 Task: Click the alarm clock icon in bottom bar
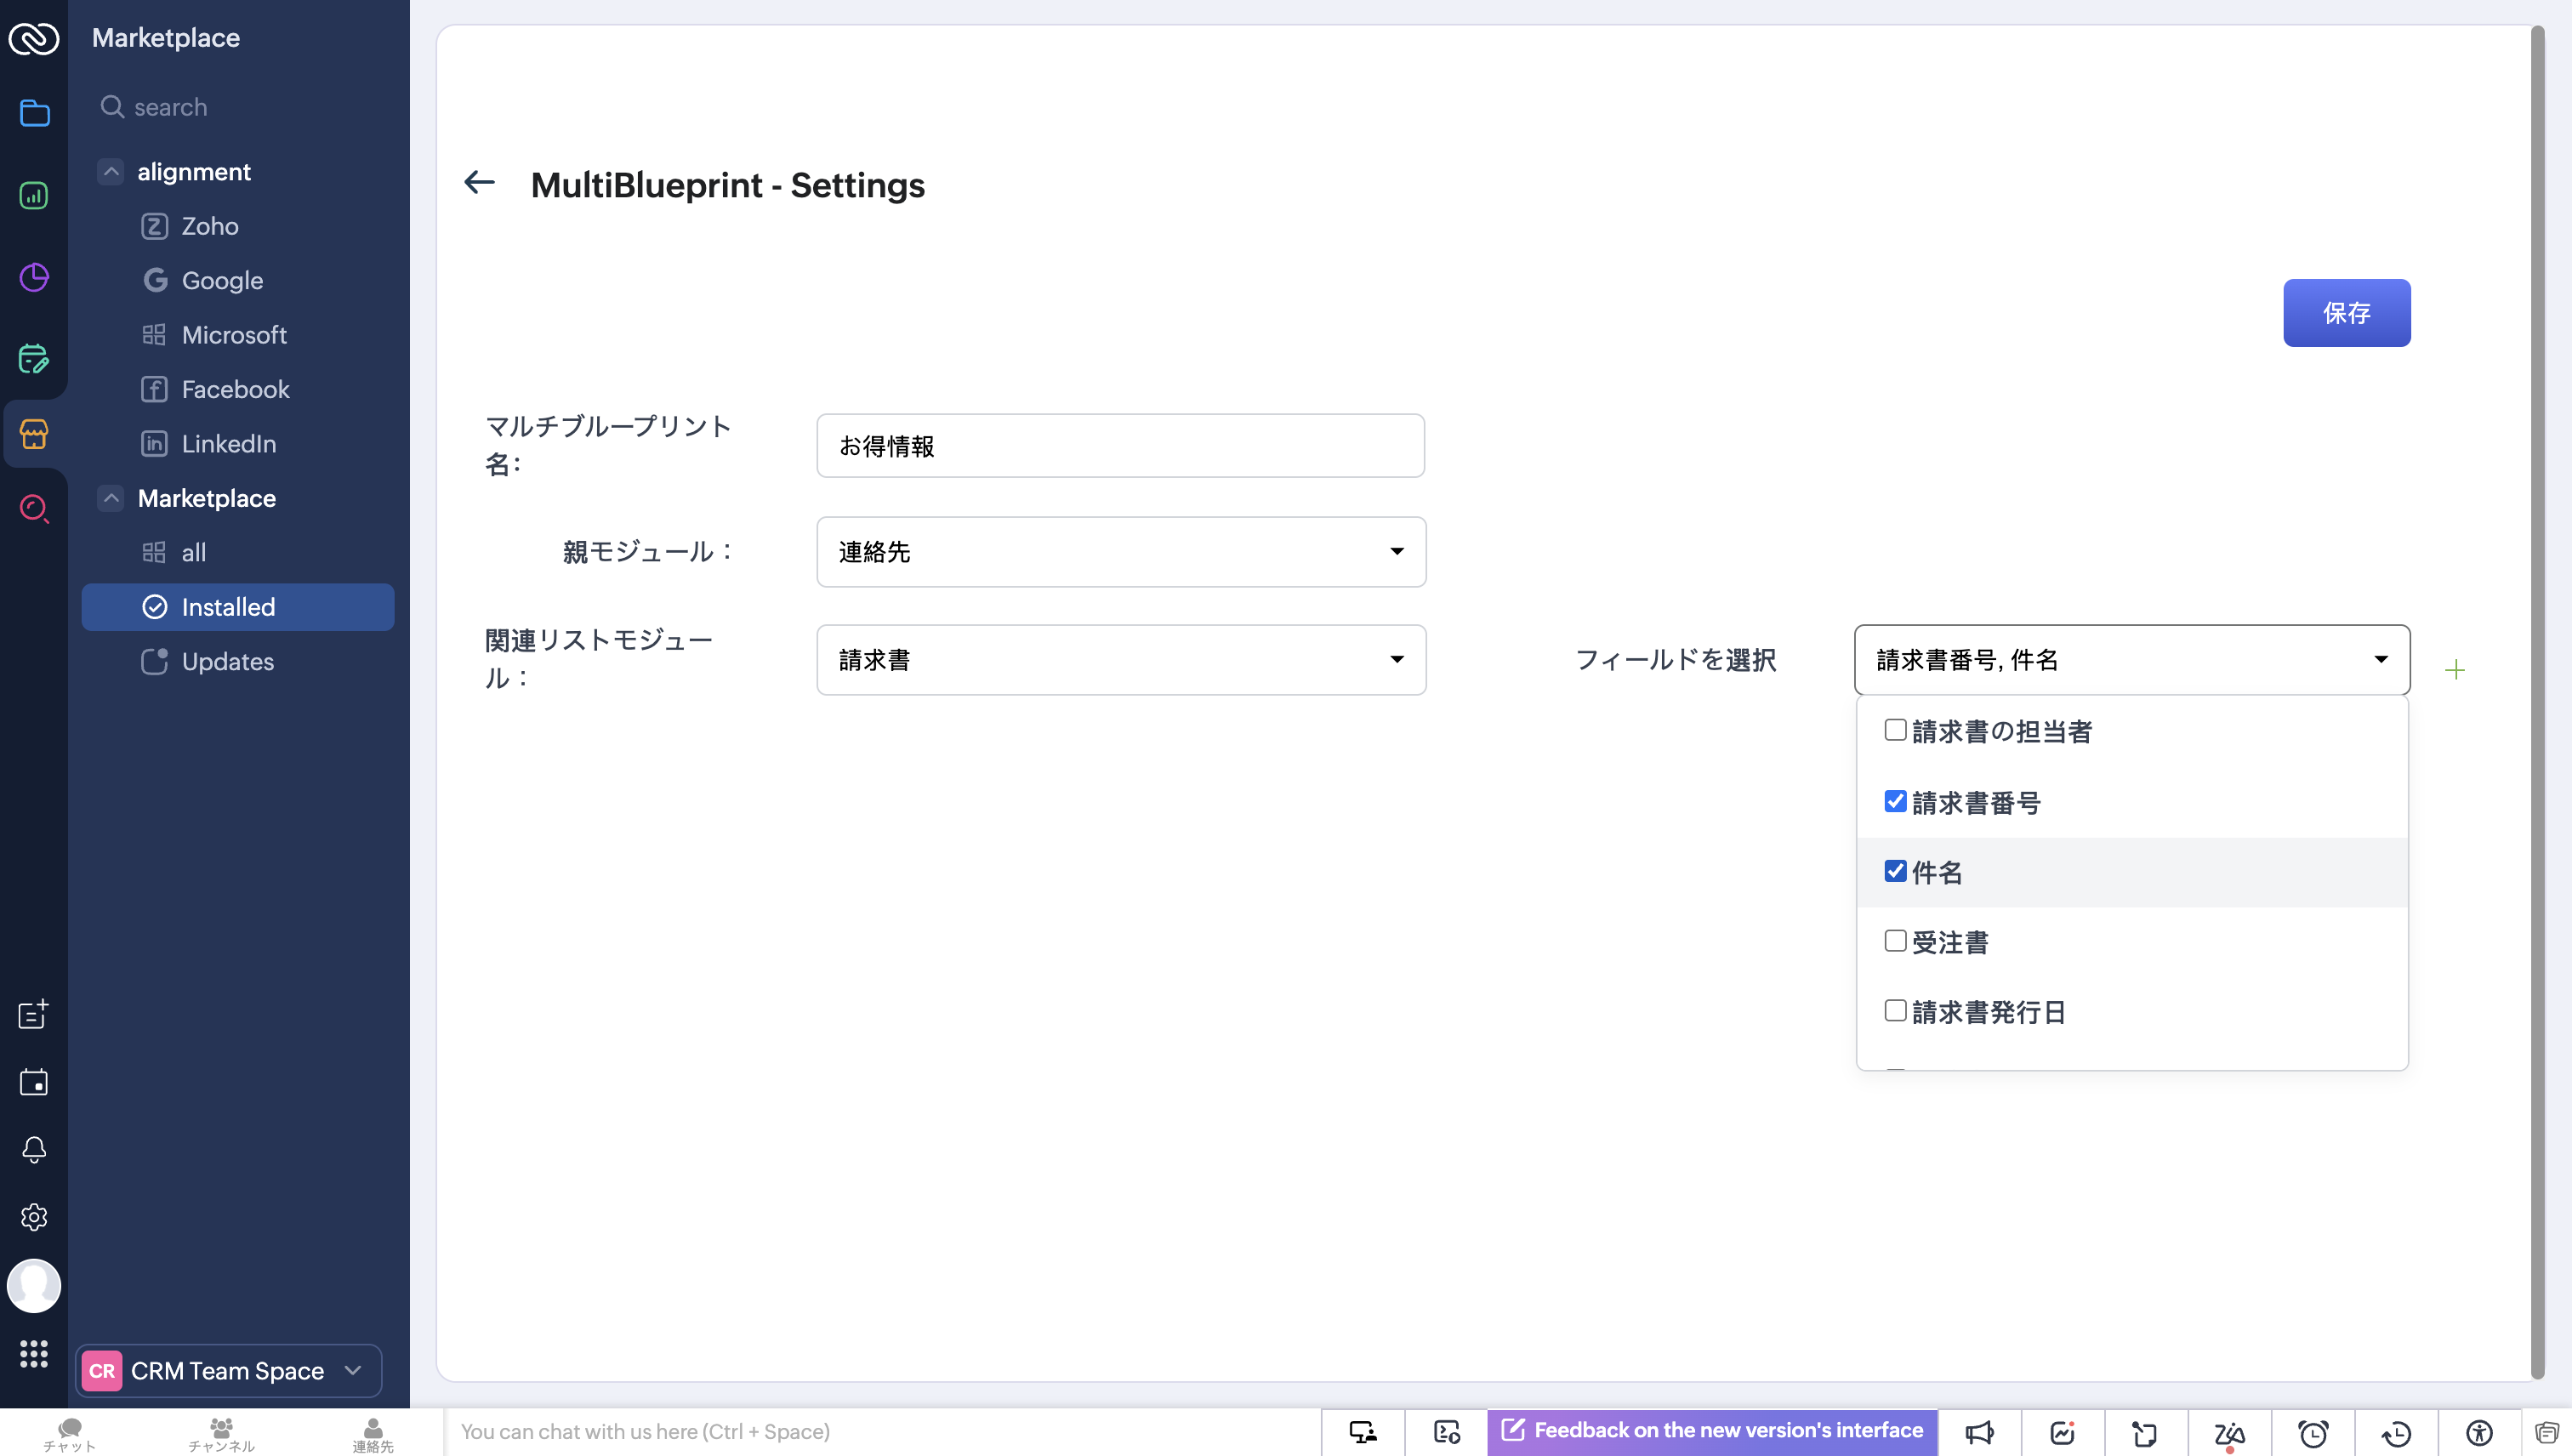tap(2312, 1432)
